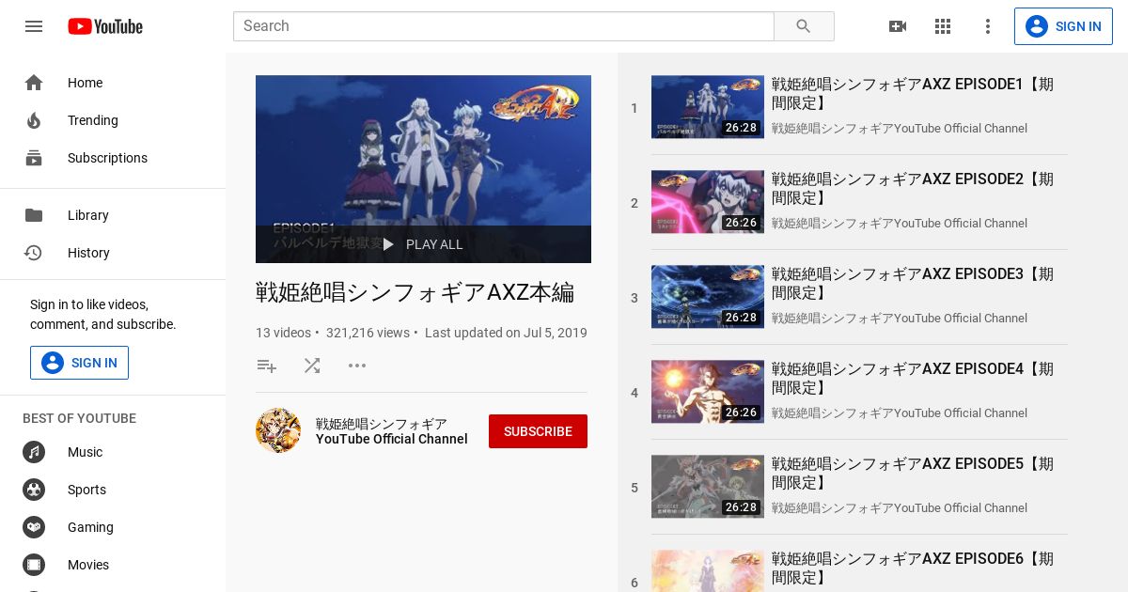Open AXZ EPISODE3 video title
This screenshot has width=1128, height=592.
point(913,284)
